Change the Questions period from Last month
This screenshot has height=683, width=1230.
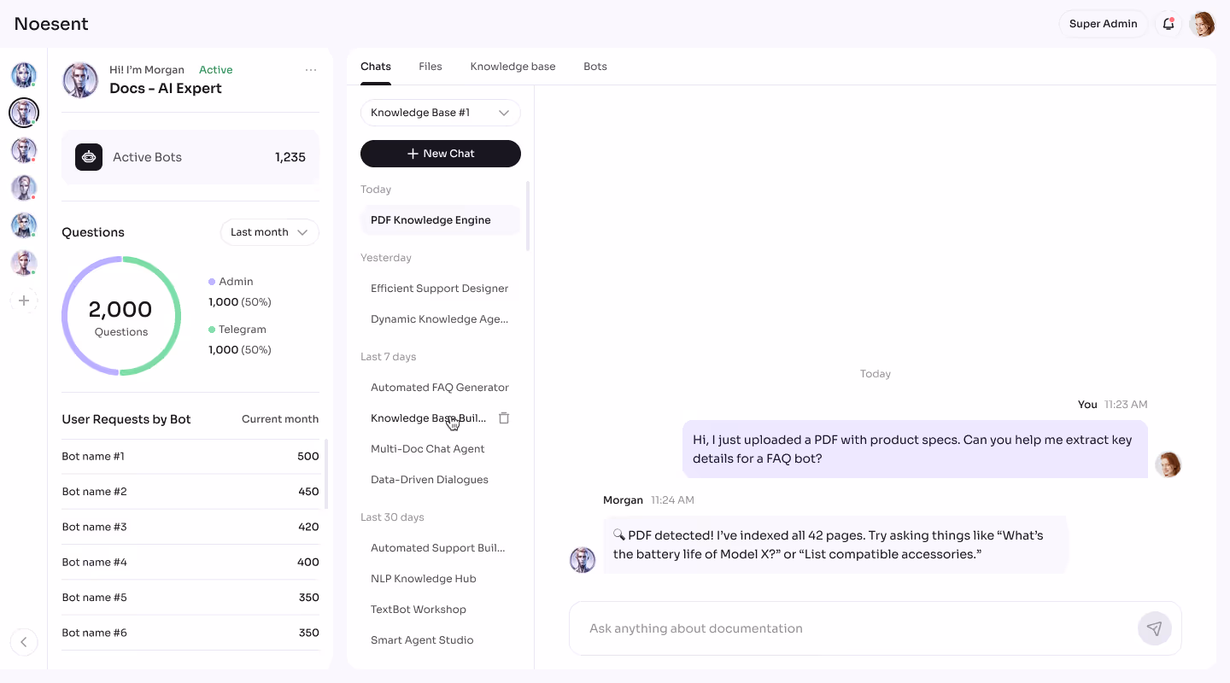pos(269,231)
